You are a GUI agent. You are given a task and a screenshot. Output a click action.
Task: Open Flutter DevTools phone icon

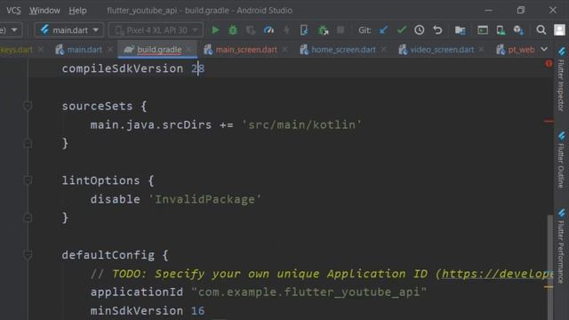tap(304, 30)
